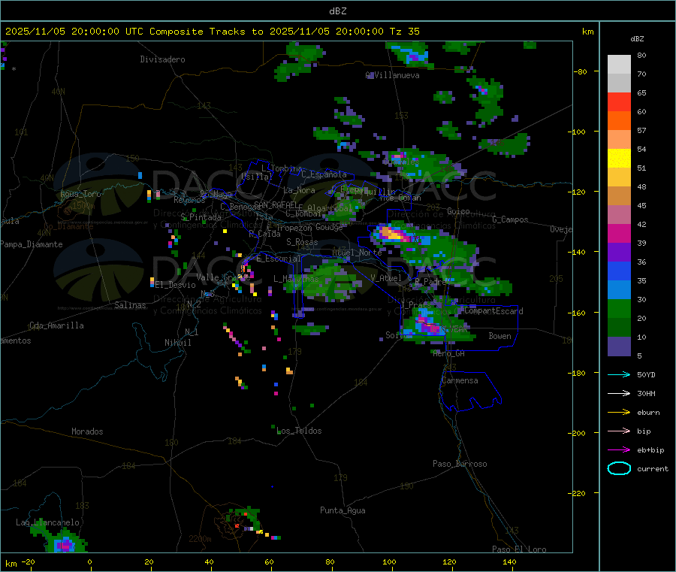
Task: Click the cyan 50YD track arrow in legend
Action: [x=619, y=374]
